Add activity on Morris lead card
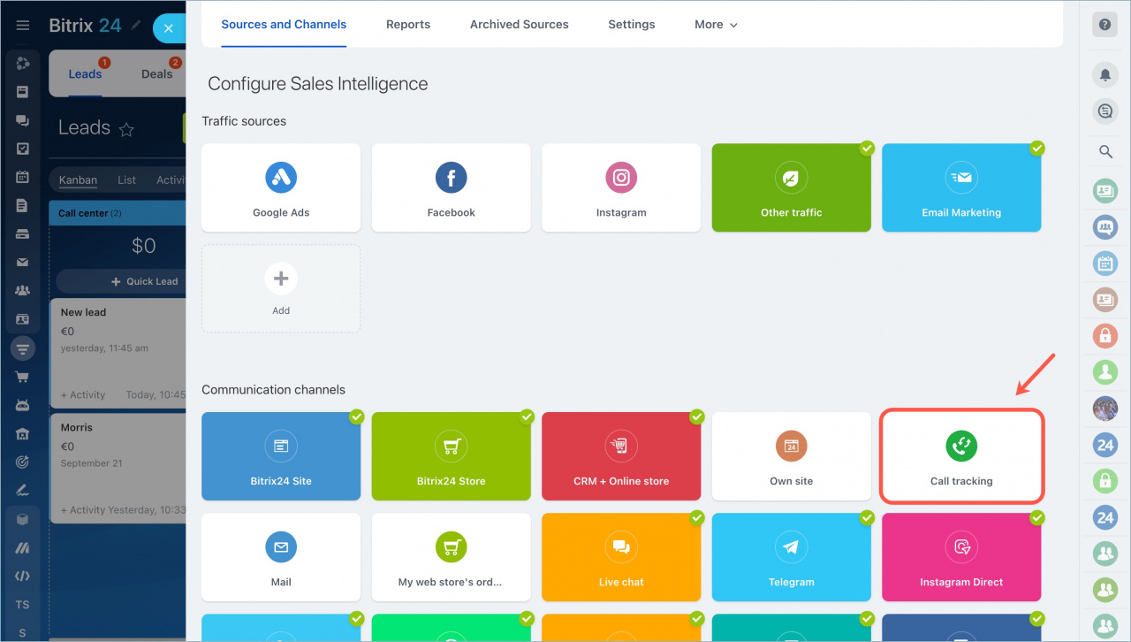 coord(83,510)
